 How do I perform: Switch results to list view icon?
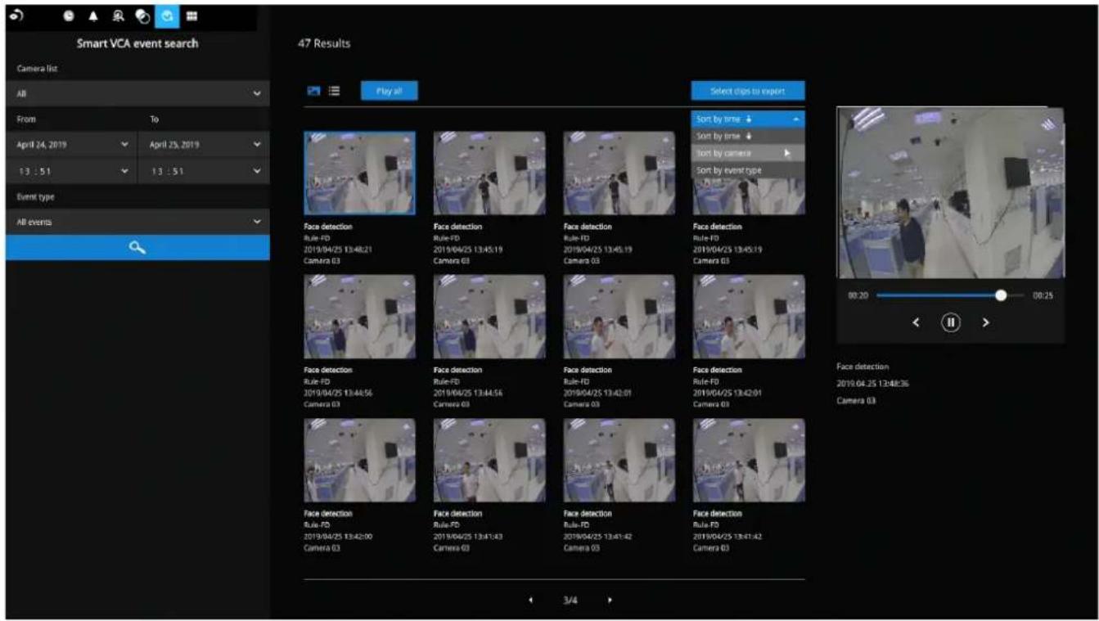click(334, 92)
